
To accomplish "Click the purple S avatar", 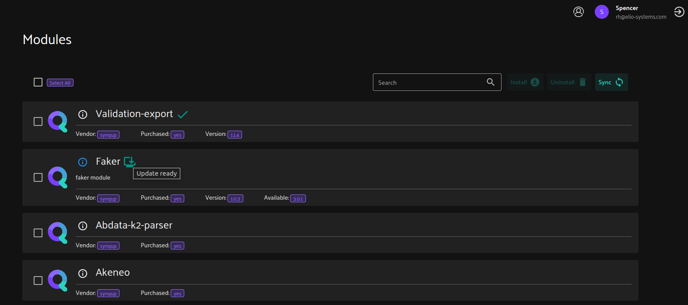I will coord(602,12).
